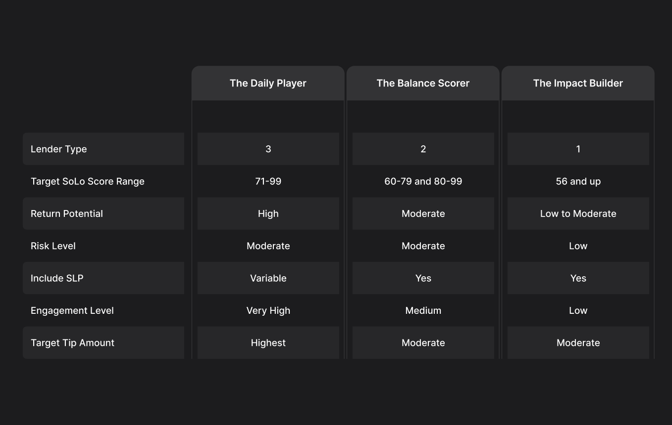
Task: Click the 71-99 score range cell
Action: 268,181
